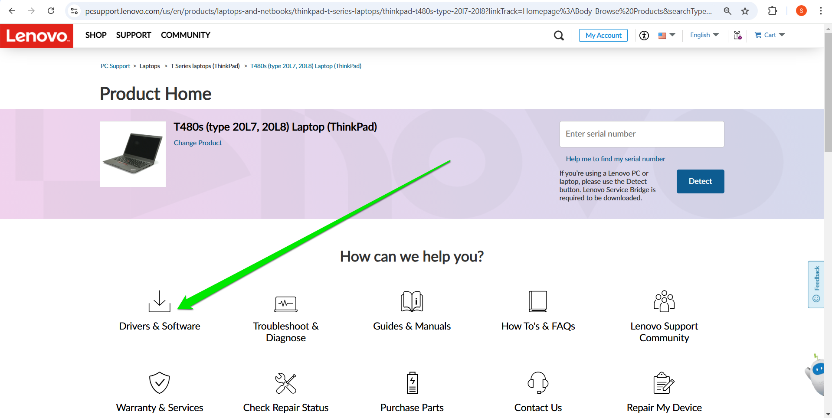The height and width of the screenshot is (418, 832).
Task: Click T Series laptops (ThinkPad) breadcrumb
Action: tap(205, 66)
